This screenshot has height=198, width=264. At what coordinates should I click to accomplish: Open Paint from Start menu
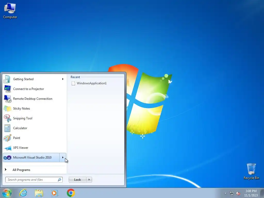35,138
